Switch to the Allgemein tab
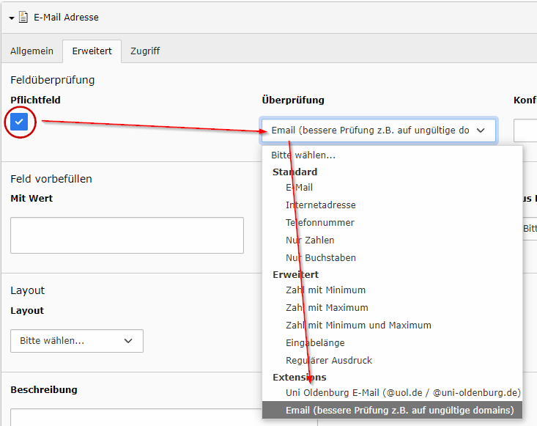The width and height of the screenshot is (537, 426). pyautogui.click(x=32, y=51)
